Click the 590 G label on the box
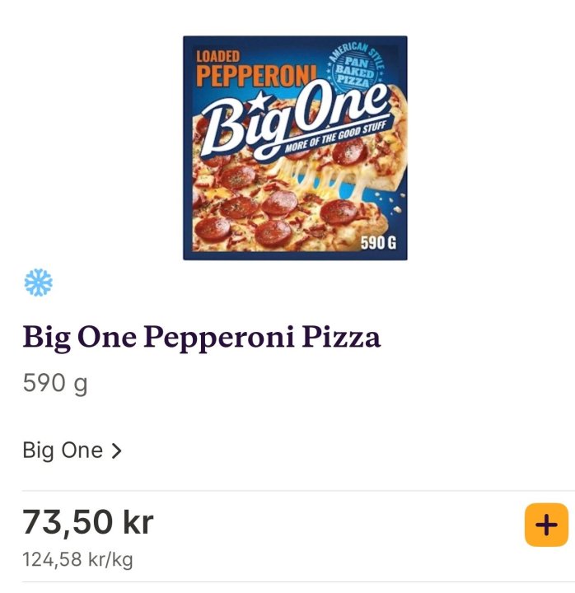Screen dimensions: 575x593 379,243
